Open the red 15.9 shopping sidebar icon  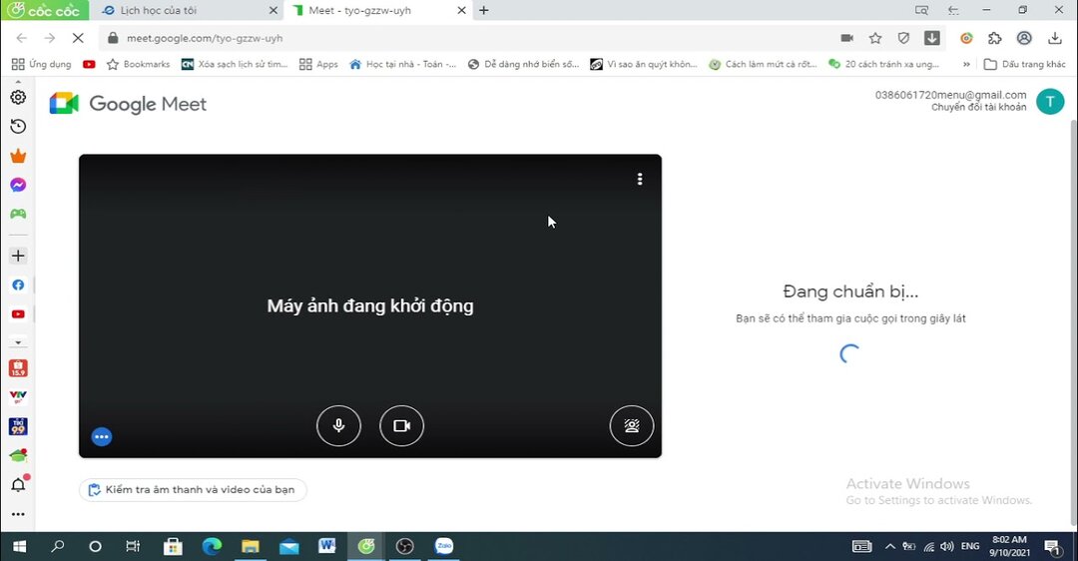click(19, 368)
